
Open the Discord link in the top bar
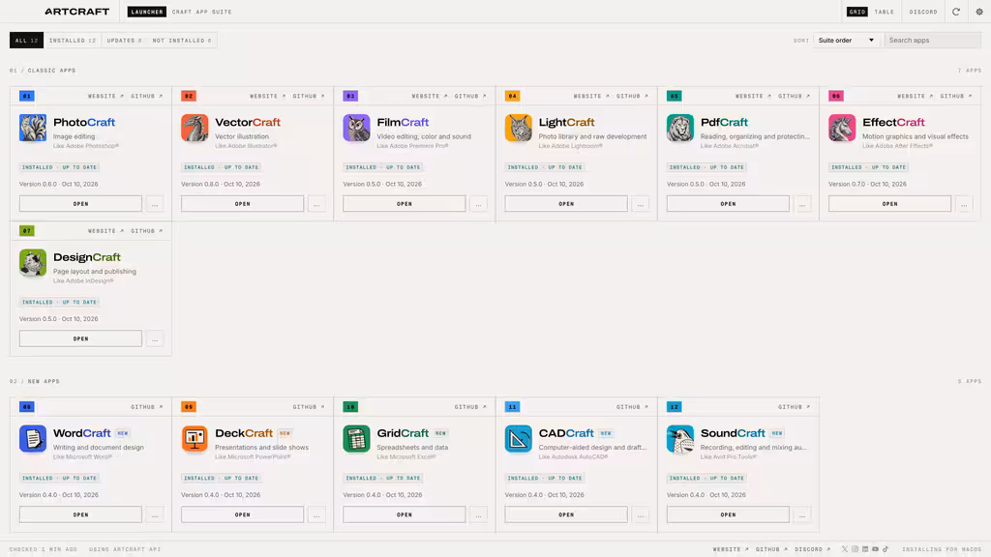coord(923,12)
